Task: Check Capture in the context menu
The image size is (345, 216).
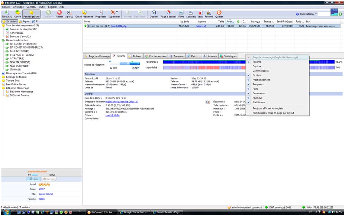Action: pos(257,66)
